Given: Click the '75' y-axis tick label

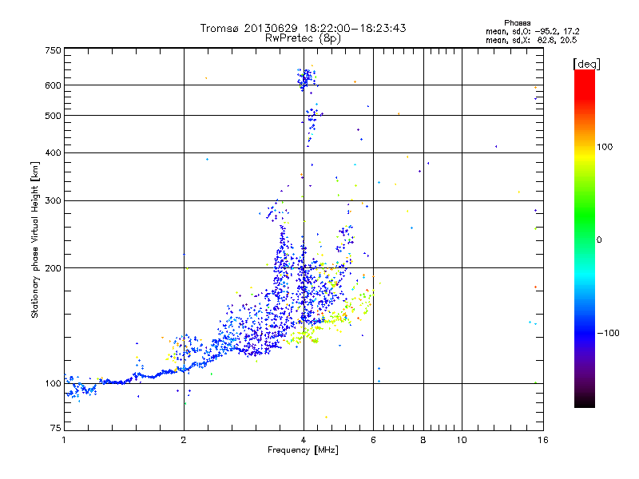Looking at the screenshot, I should point(56,428).
